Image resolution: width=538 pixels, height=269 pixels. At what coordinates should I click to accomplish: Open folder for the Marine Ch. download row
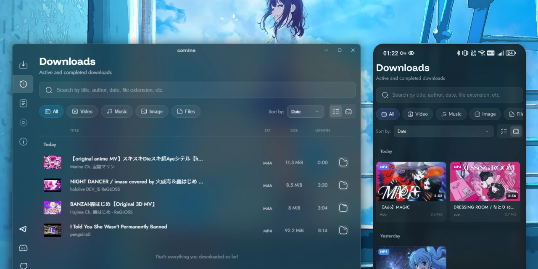coord(343,162)
